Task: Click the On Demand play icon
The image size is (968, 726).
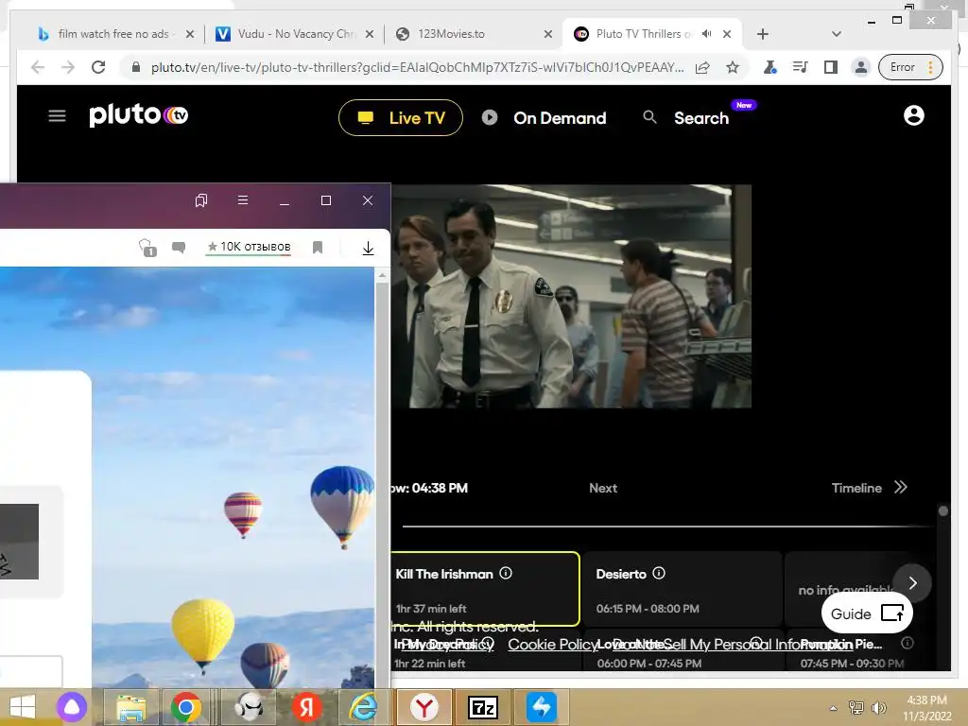Action: (490, 117)
